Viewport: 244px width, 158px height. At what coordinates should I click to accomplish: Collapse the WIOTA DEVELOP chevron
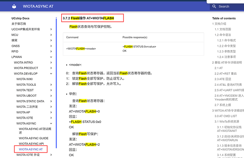[x=51, y=74]
